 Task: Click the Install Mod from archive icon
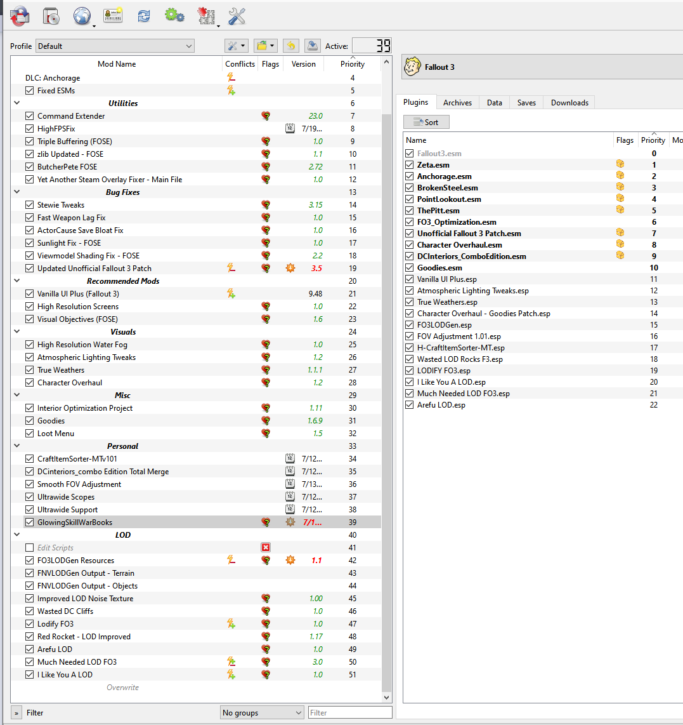(x=20, y=16)
